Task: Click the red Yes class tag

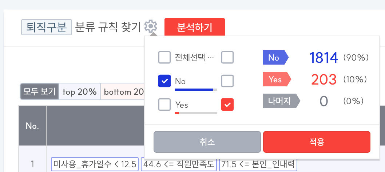Action: 277,79
